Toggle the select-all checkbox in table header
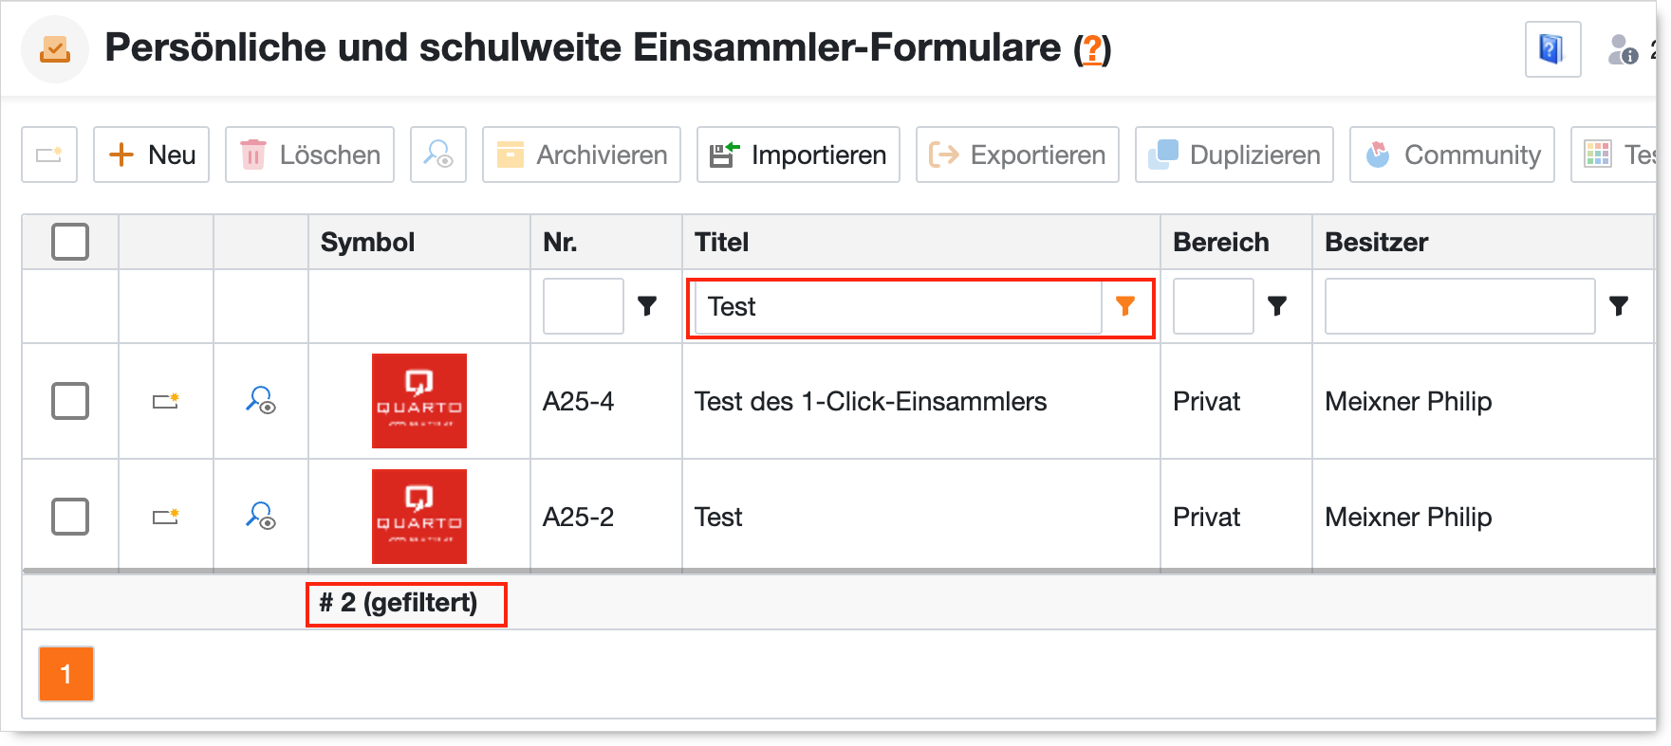Image resolution: width=1671 pixels, height=746 pixels. [70, 242]
